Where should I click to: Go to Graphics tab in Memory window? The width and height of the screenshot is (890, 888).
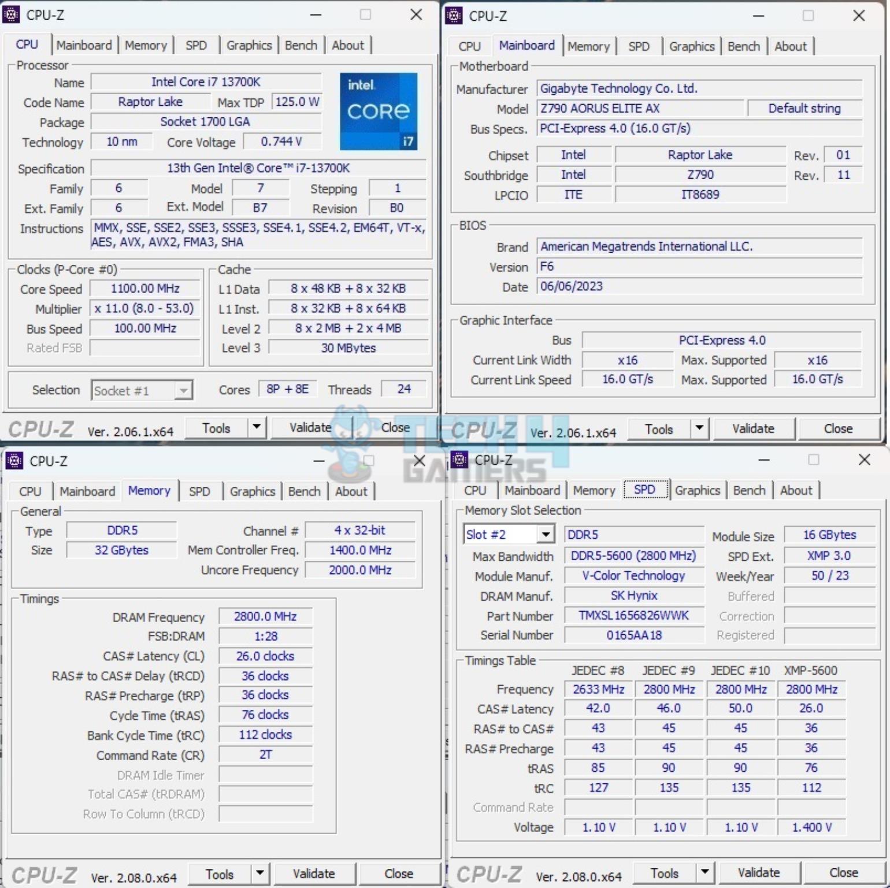pyautogui.click(x=253, y=491)
